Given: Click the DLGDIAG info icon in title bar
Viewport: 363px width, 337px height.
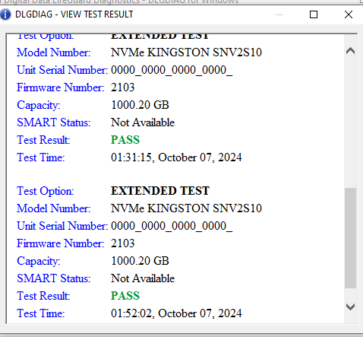Looking at the screenshot, I should pyautogui.click(x=5, y=14).
